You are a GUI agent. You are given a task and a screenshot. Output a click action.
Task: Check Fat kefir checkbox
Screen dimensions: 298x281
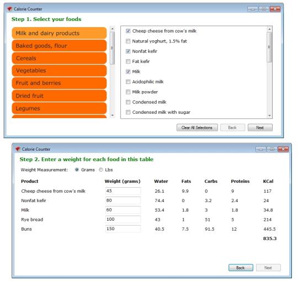[x=128, y=61]
